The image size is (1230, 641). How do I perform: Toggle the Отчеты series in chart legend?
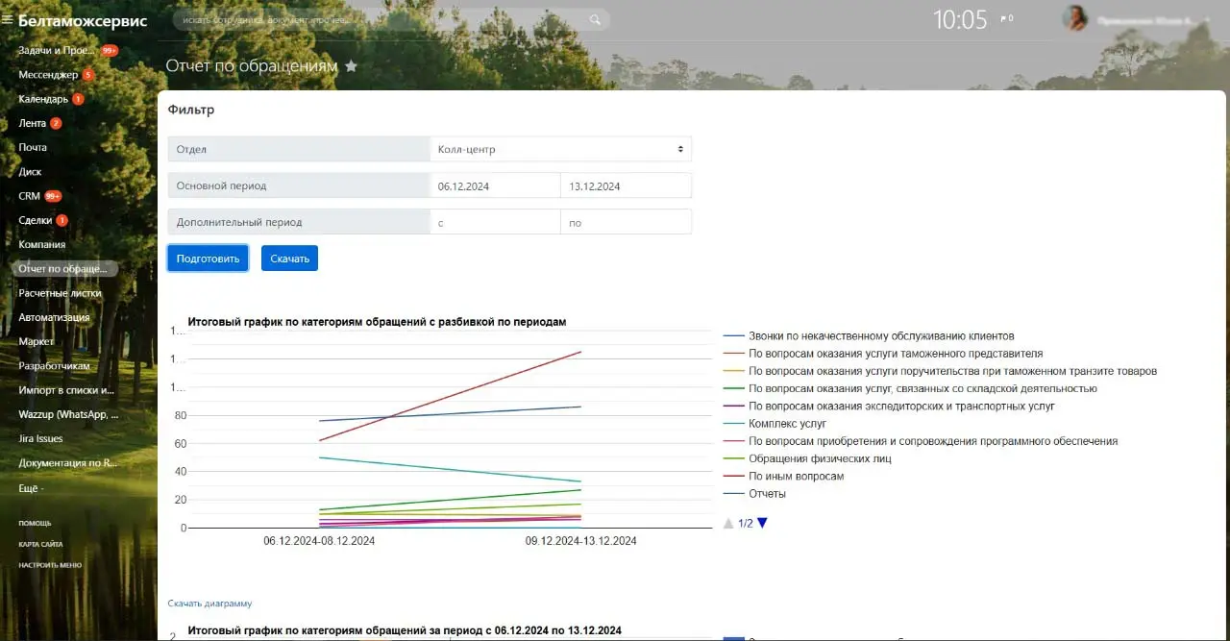(767, 494)
